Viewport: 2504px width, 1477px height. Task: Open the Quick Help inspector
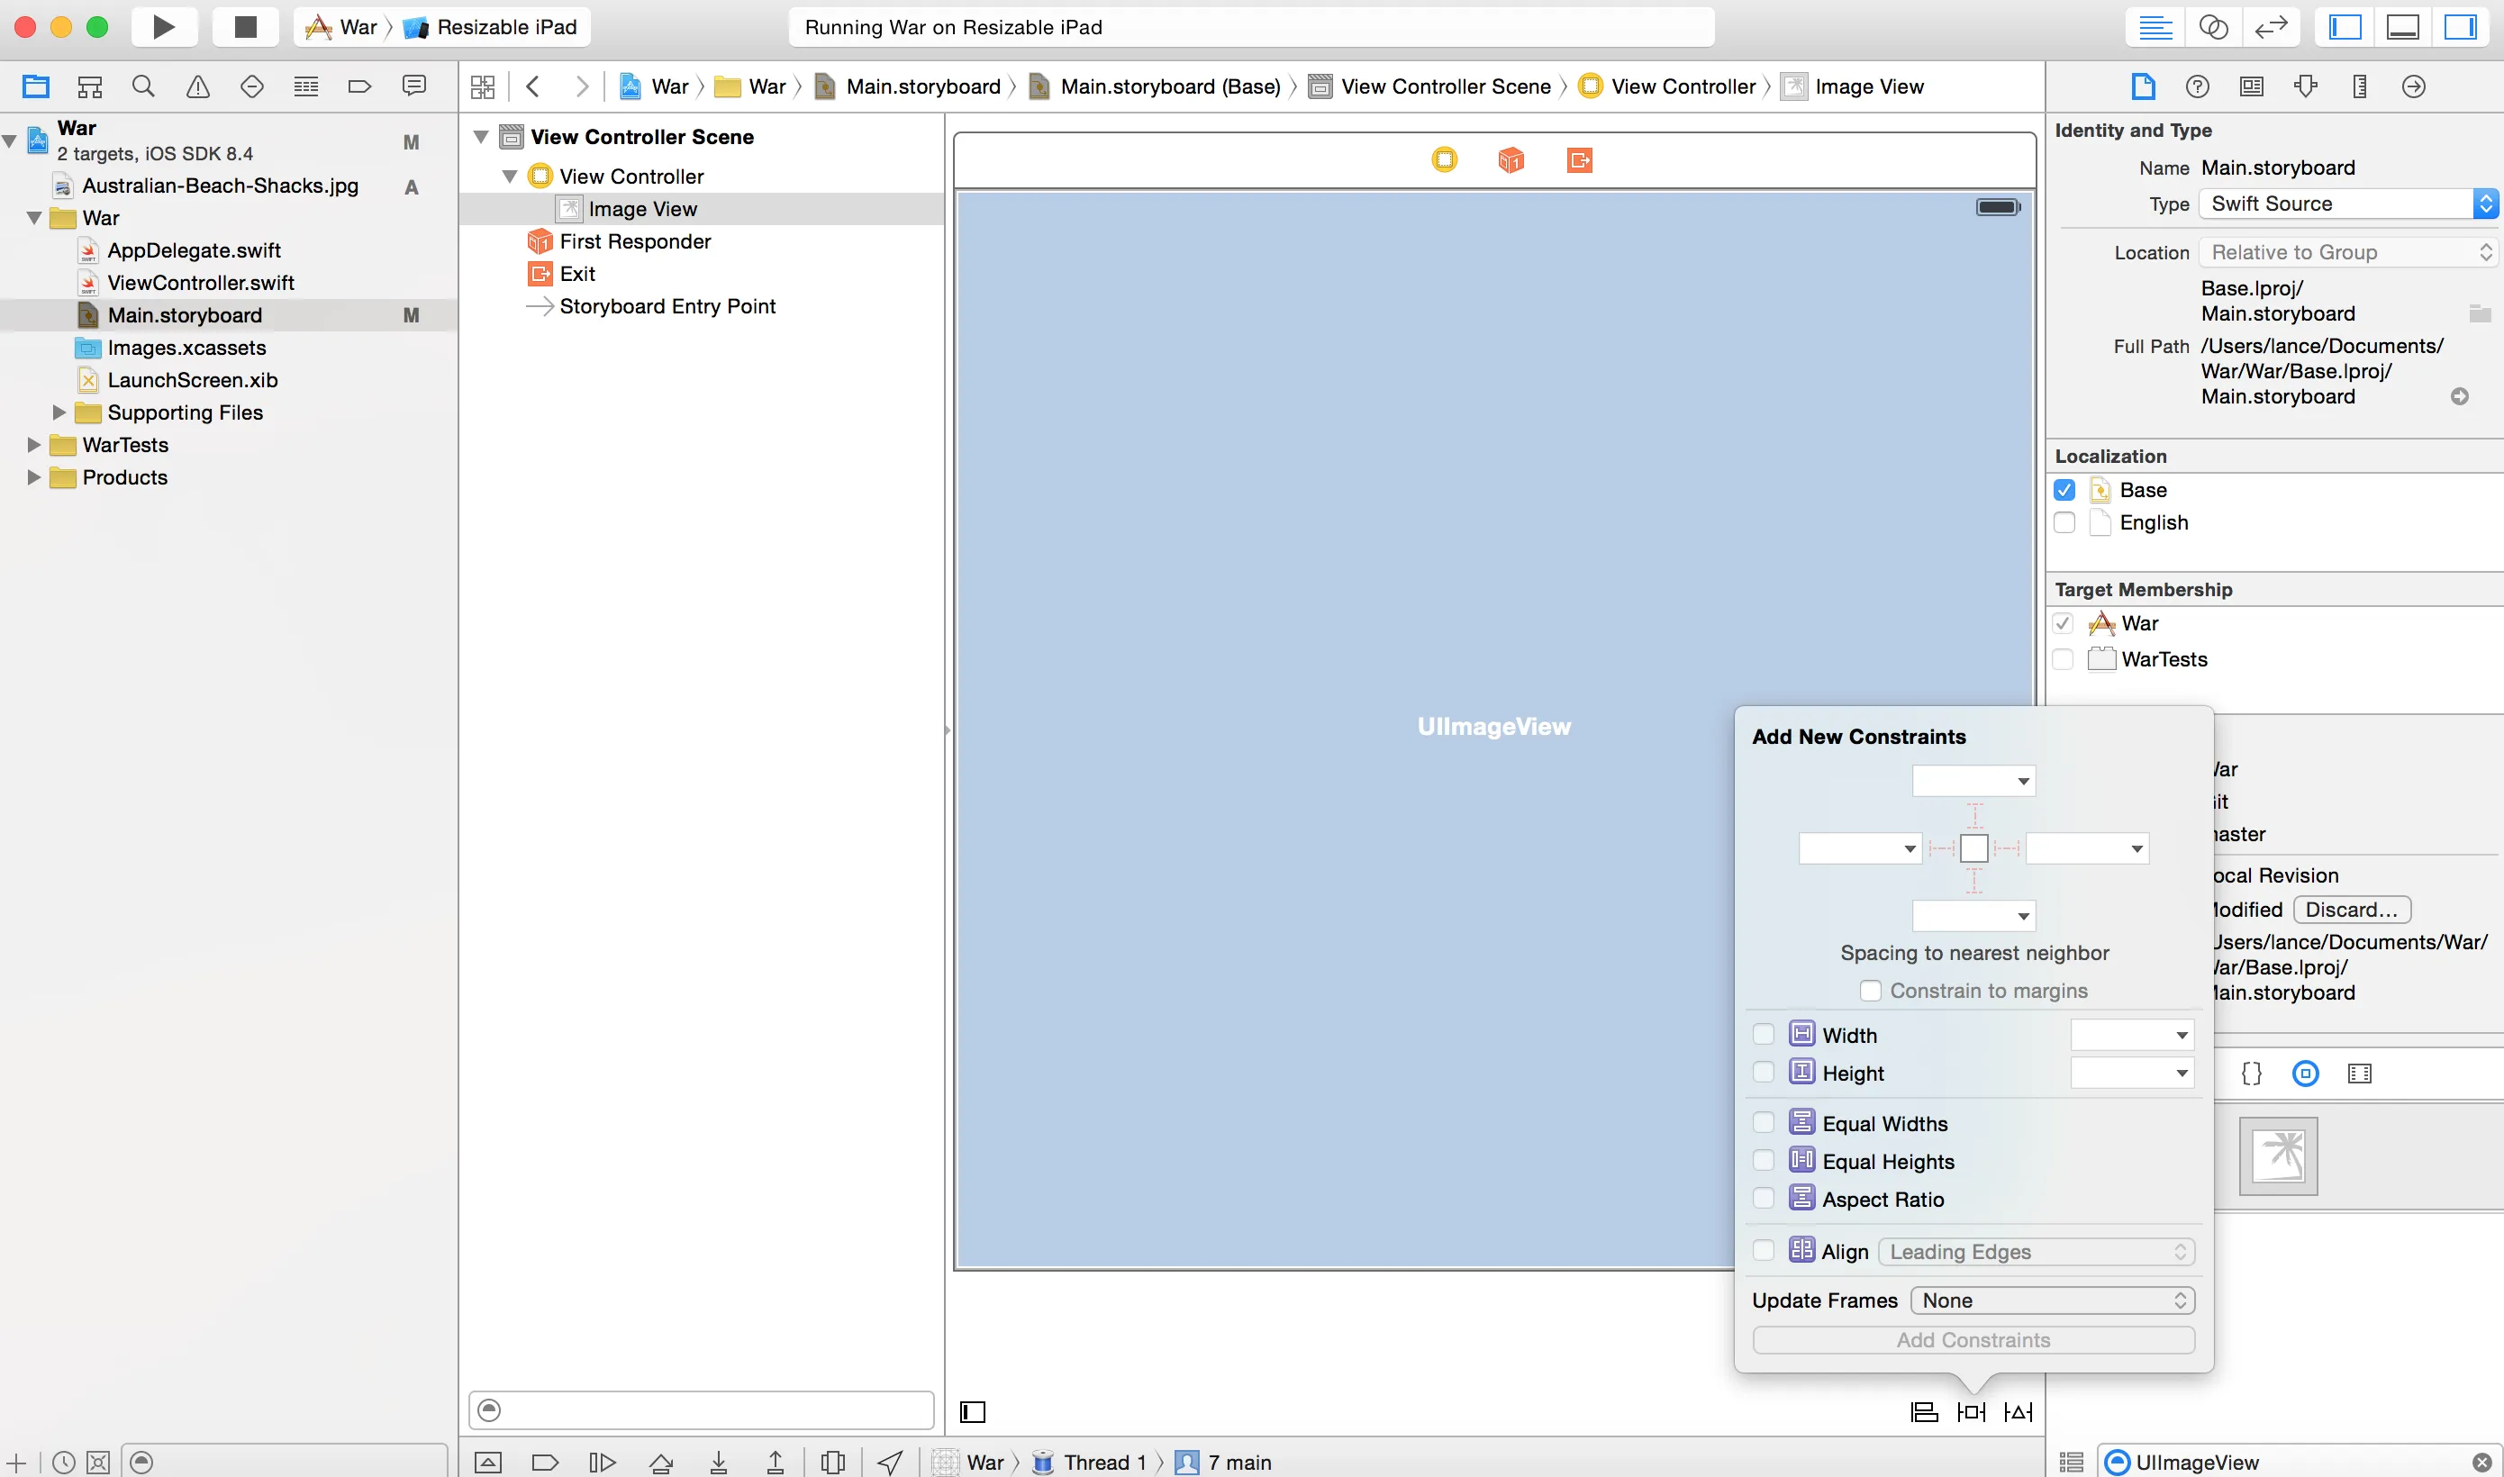click(2197, 86)
